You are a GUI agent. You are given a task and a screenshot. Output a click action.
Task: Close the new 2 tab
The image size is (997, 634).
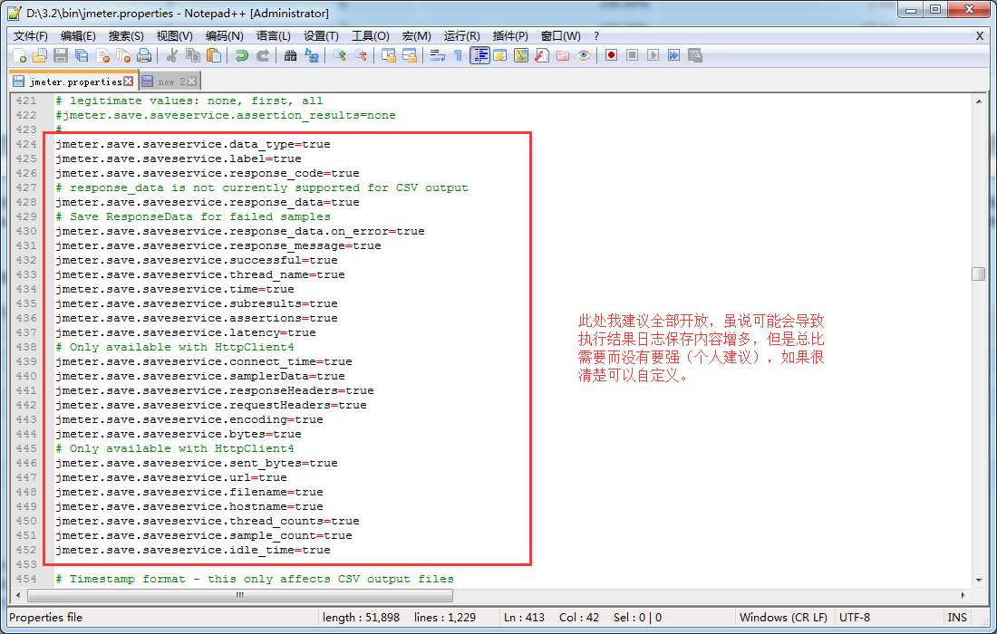191,82
